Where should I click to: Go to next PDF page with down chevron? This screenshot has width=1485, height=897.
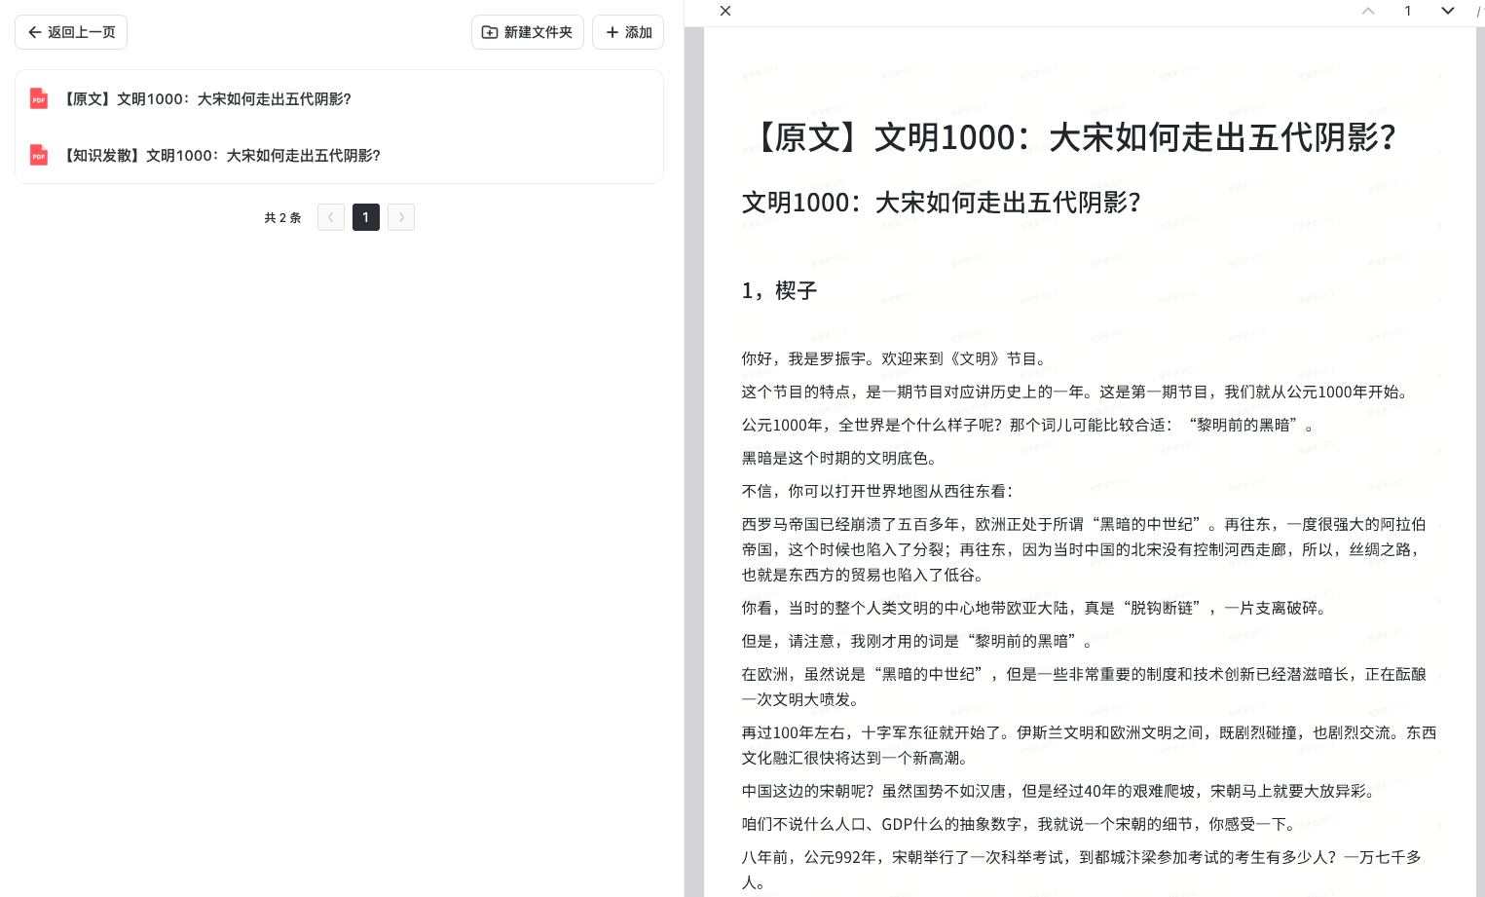1447,11
